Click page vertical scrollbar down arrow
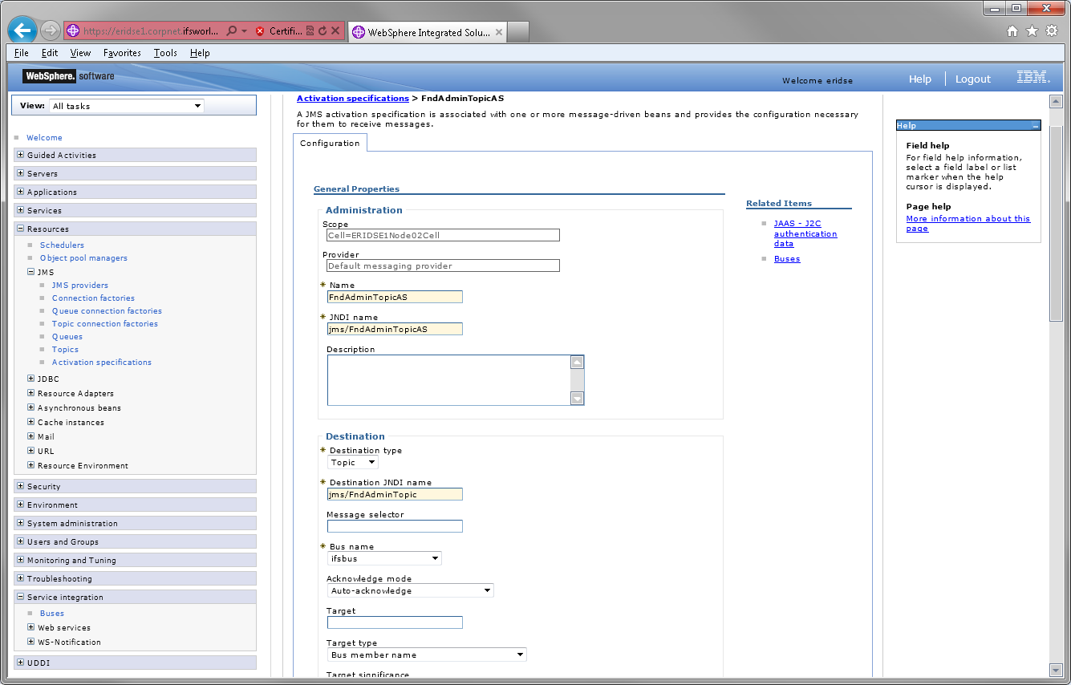 pos(1056,670)
